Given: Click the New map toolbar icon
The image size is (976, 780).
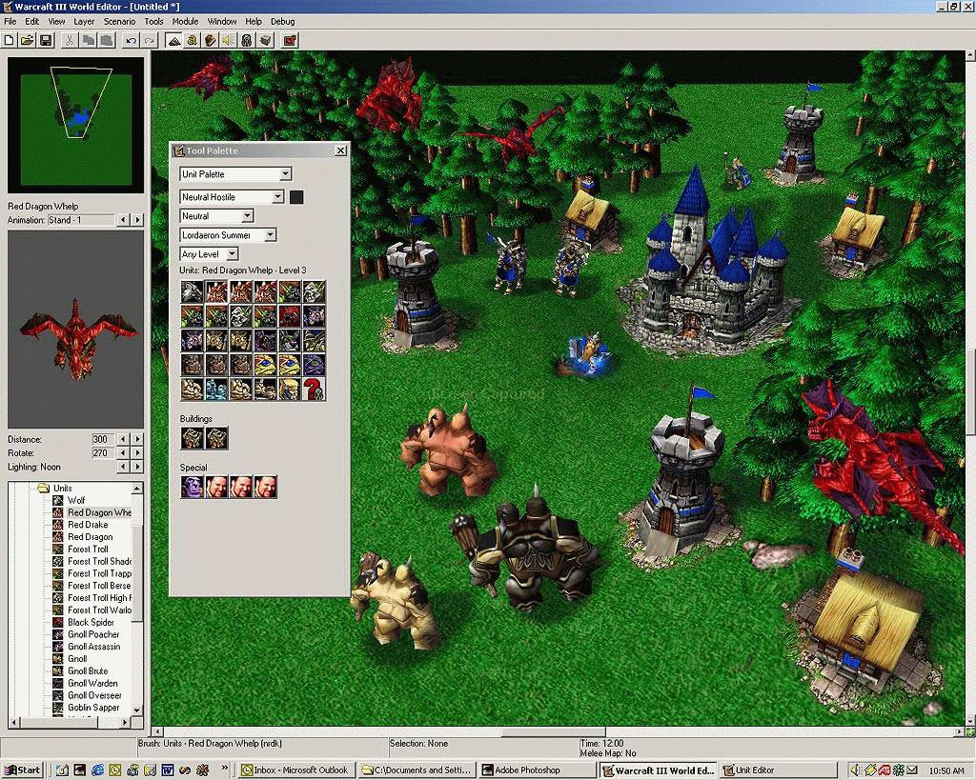Looking at the screenshot, I should [10, 40].
